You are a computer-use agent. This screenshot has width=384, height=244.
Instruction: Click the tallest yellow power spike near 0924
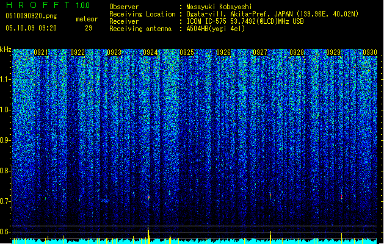click(x=148, y=235)
